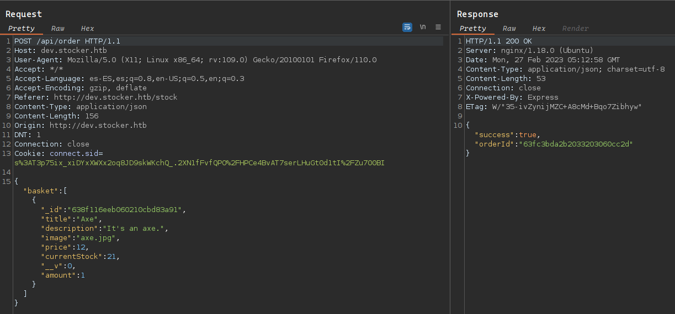Click the 'X-Powered-By: Express' response header
Viewport: 675px width, 314px height.
click(x=512, y=98)
